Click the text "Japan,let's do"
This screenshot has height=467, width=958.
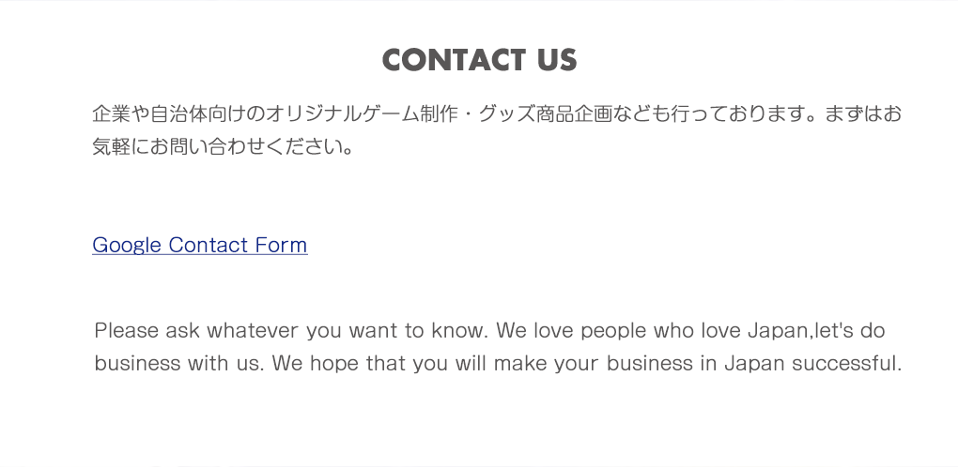click(815, 331)
